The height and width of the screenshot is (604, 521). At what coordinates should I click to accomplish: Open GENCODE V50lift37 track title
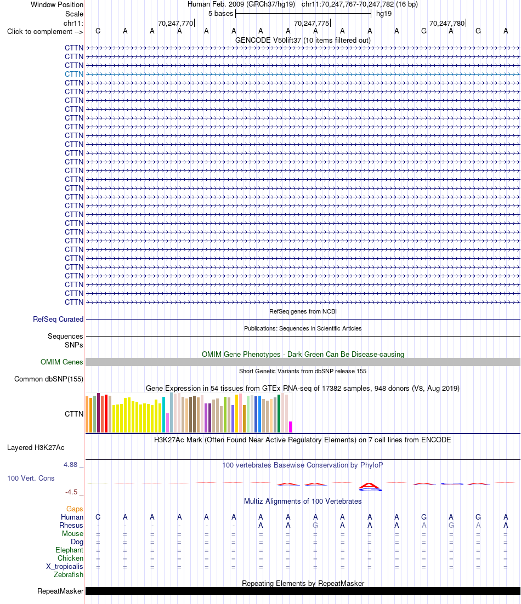tap(303, 40)
